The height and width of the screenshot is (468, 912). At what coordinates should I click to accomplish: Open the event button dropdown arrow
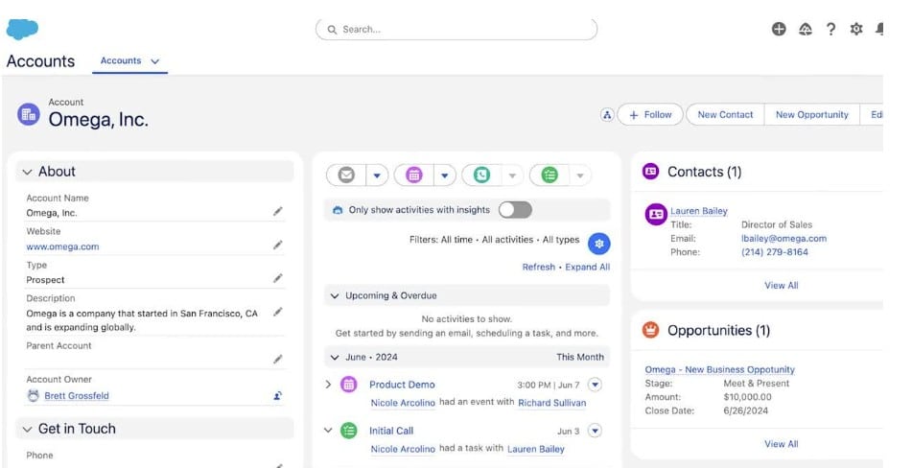[444, 175]
